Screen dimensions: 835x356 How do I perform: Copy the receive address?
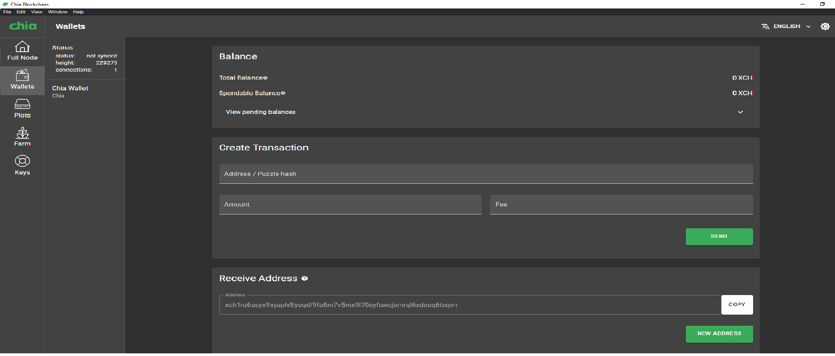[737, 305]
